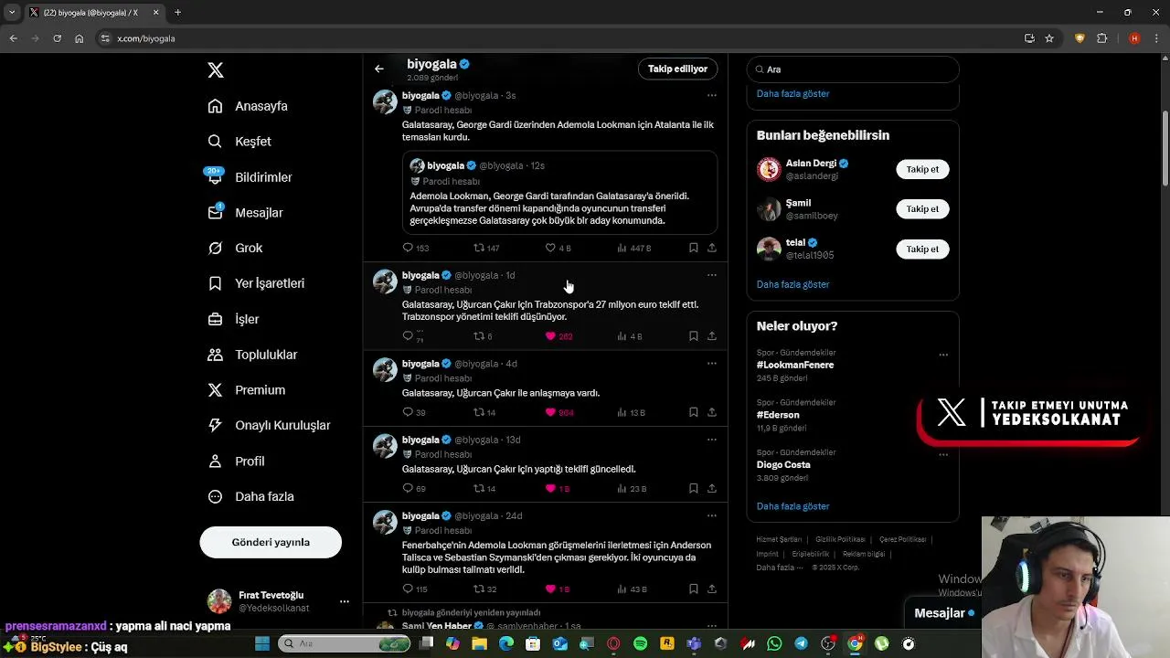Screen dimensions: 1170x658
Task: Click Takip ediliyor button
Action: (x=677, y=69)
